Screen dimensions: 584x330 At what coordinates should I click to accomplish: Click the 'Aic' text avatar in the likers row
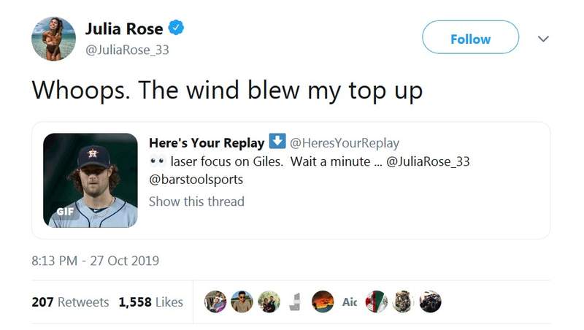coord(350,302)
